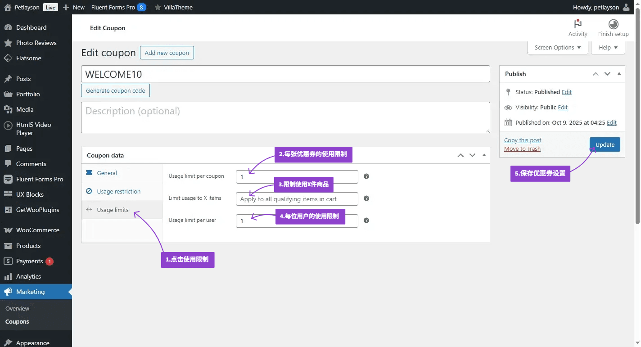Open WooCommerce from the sidebar icon
641x347 pixels.
[x=8, y=230]
